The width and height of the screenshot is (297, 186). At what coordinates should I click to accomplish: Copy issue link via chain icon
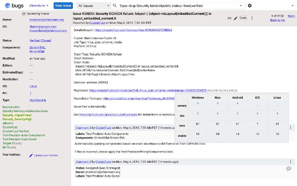click(229, 18)
